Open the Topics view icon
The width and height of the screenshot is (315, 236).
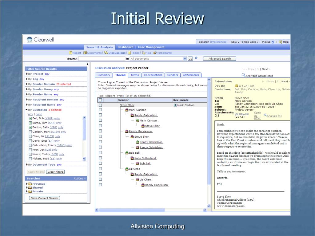[x=130, y=53]
